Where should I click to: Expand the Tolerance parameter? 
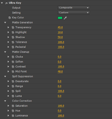point(8,42)
